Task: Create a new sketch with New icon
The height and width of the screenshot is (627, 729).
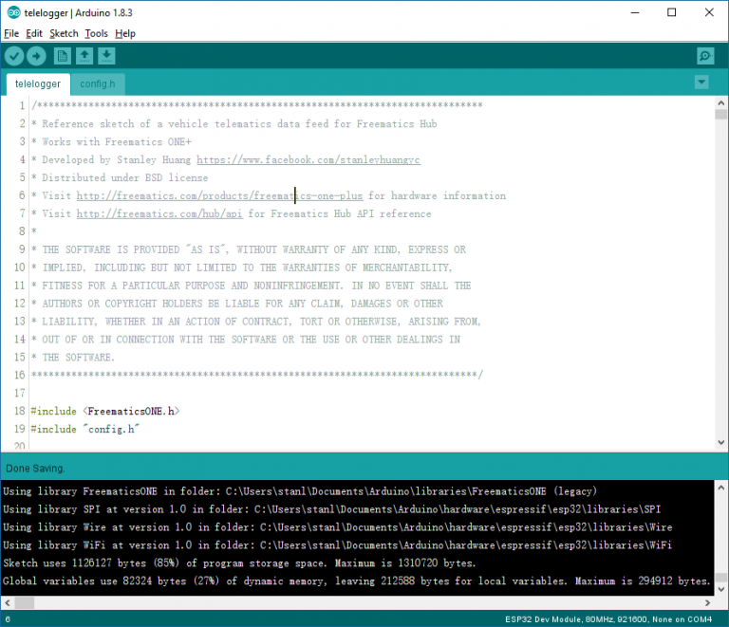Action: (x=63, y=56)
